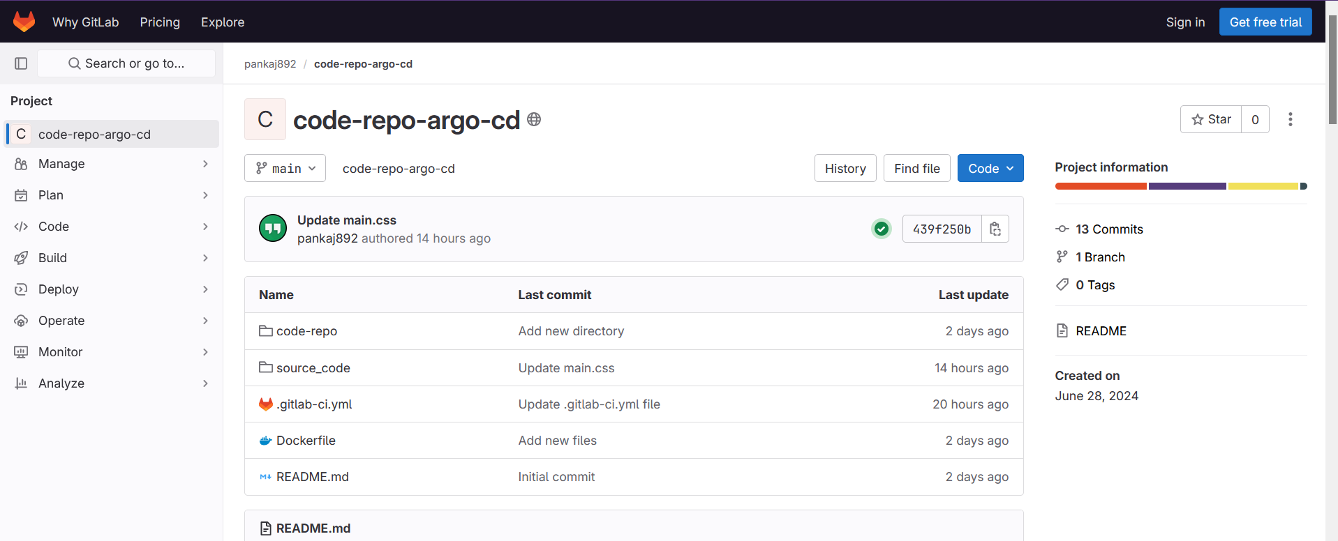The height and width of the screenshot is (541, 1338).
Task: Expand the Operate section chevron
Action: pos(205,321)
